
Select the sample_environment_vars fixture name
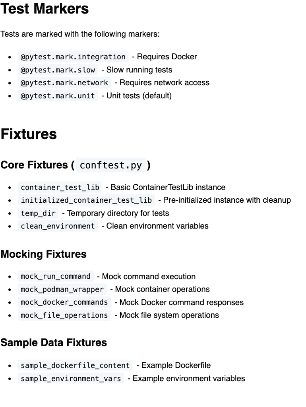coord(71,378)
